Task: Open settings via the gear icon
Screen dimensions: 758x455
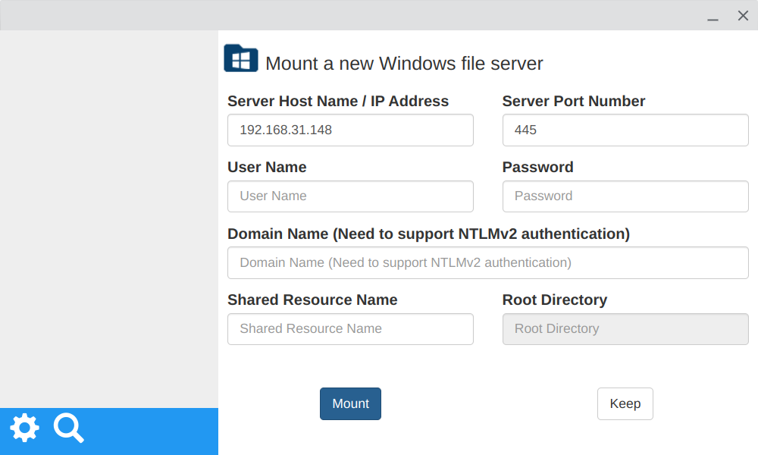Action: 25,428
